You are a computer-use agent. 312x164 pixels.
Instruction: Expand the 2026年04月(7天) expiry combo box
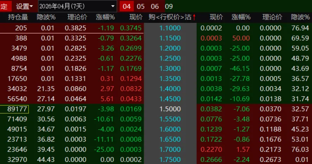coord(77,6)
